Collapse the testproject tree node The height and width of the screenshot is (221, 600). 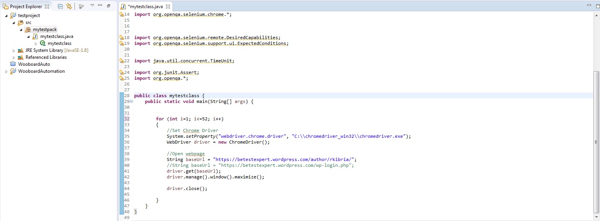7,15
